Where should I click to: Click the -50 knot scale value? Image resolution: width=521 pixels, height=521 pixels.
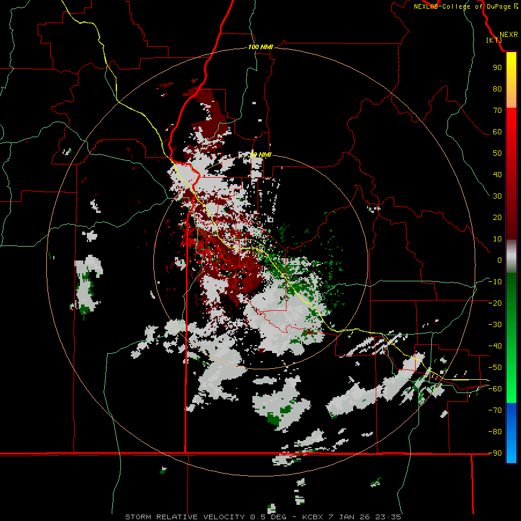pyautogui.click(x=495, y=368)
